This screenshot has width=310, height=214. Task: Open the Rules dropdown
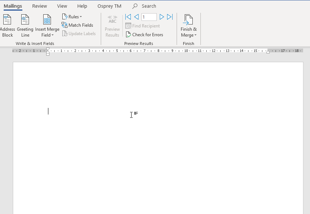click(x=72, y=17)
